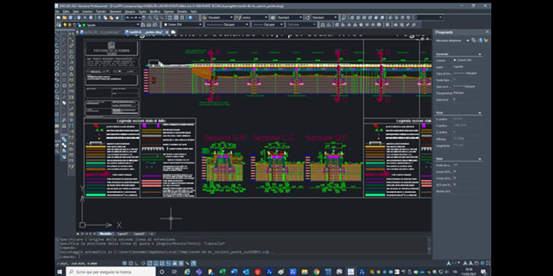The width and height of the screenshot is (553, 276).
Task: Collapse the Varie section in Proprietà
Action: click(x=480, y=159)
